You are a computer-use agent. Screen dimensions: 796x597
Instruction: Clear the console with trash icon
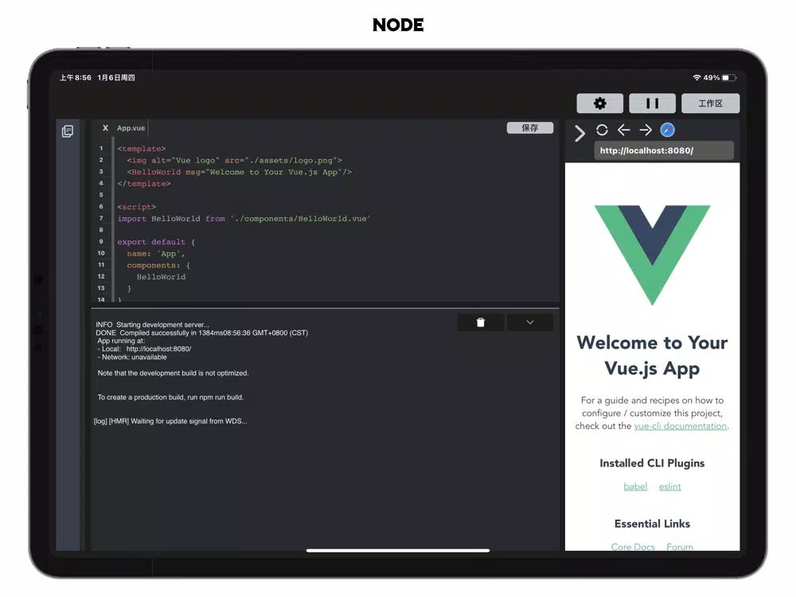480,322
